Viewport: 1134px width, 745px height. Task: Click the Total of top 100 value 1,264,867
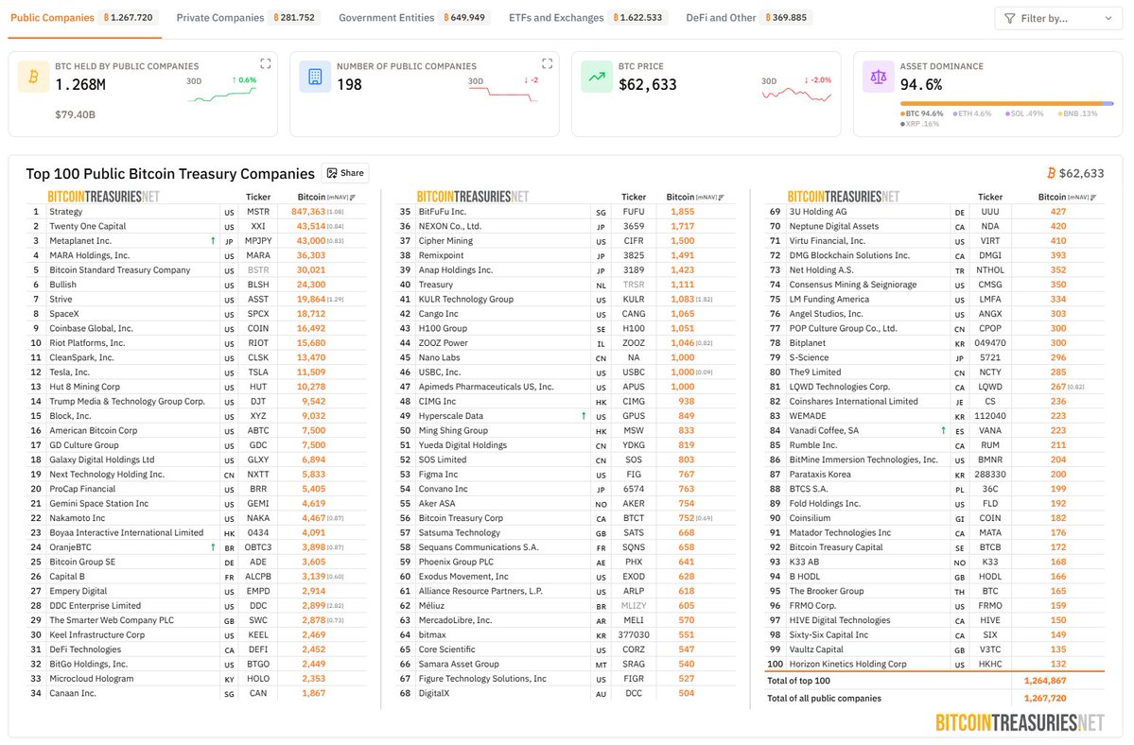click(1045, 681)
